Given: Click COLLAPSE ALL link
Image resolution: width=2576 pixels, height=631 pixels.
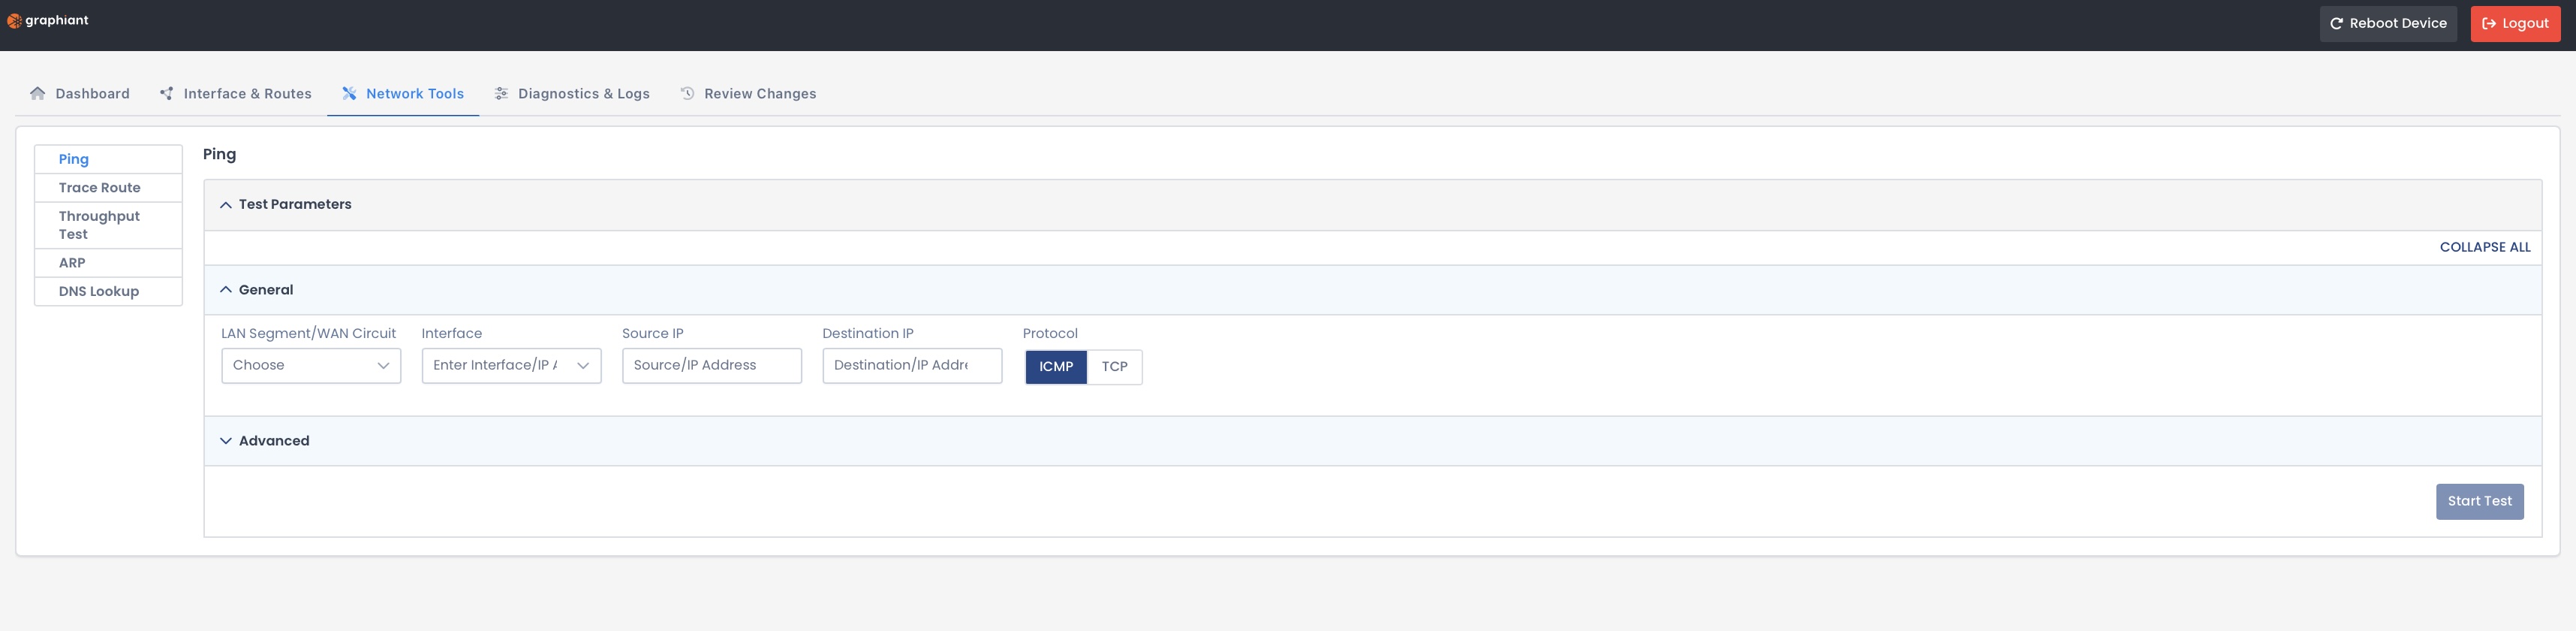Looking at the screenshot, I should pos(2485,247).
